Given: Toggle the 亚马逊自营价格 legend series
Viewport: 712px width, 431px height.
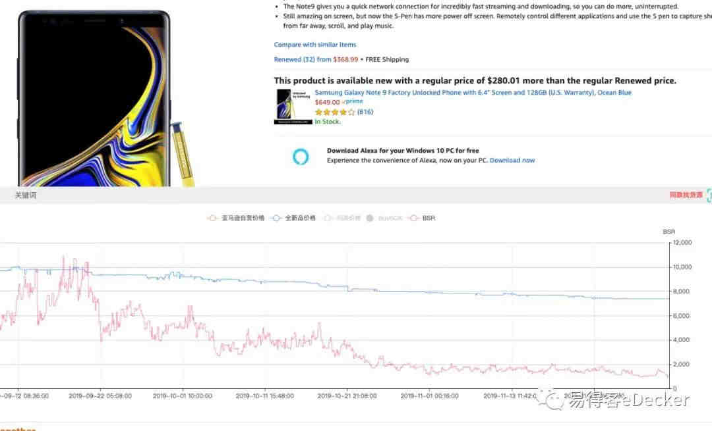Looking at the screenshot, I should (x=235, y=218).
